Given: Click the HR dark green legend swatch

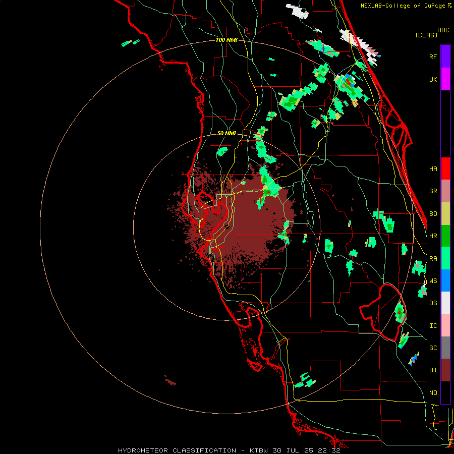Looking at the screenshot, I should click(445, 236).
